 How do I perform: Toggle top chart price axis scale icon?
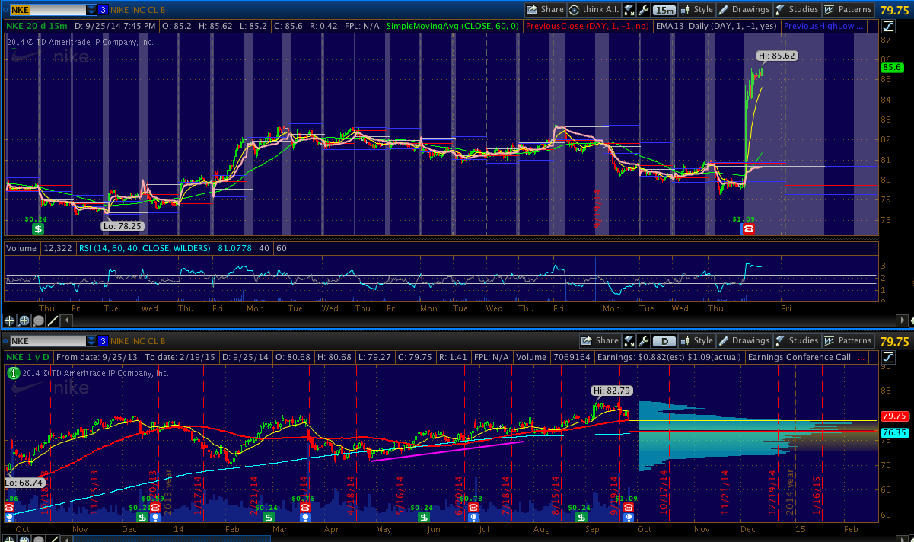click(888, 26)
